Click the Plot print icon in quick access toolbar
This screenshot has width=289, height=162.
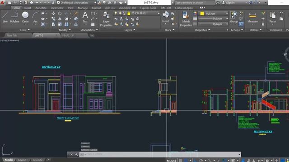(31, 3)
